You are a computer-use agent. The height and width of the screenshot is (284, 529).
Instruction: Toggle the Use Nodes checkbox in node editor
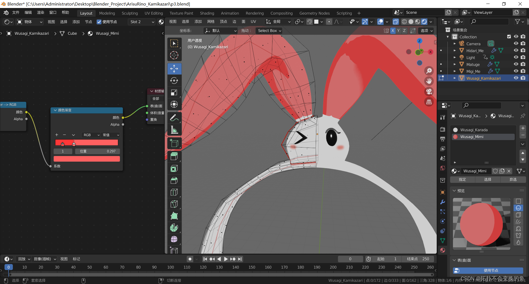(x=99, y=22)
